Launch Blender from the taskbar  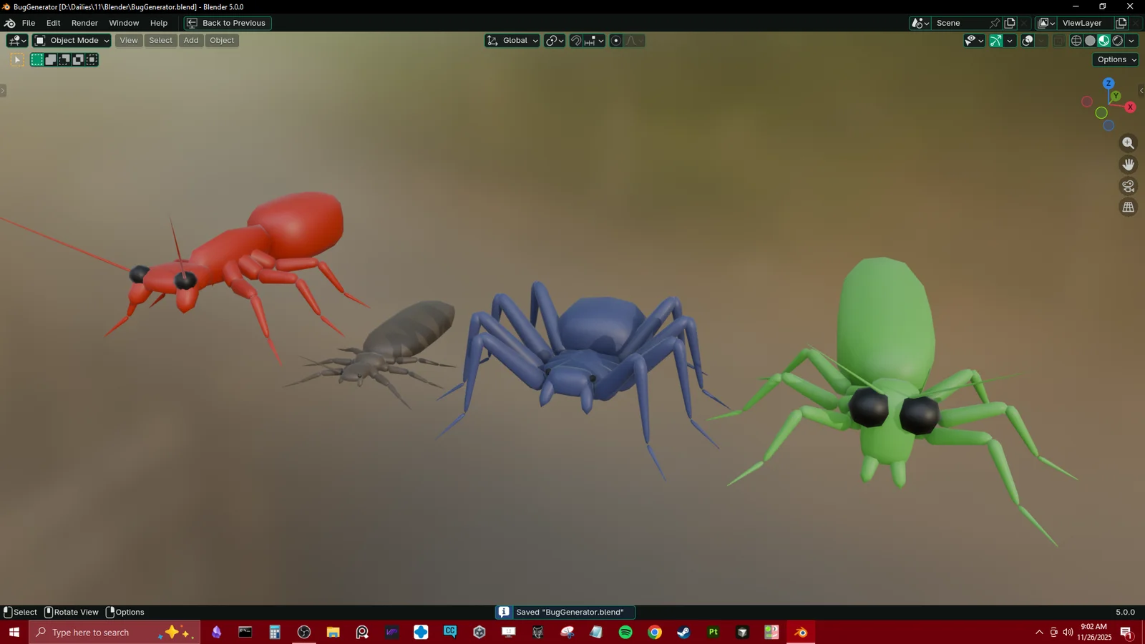(799, 632)
